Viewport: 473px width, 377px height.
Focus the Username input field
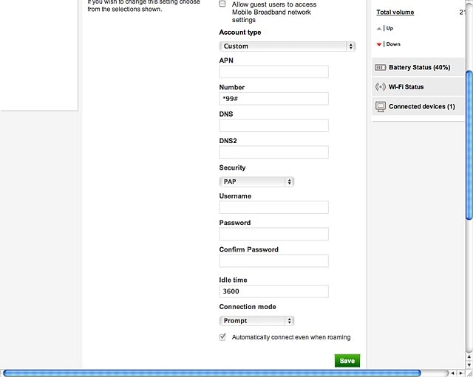pyautogui.click(x=274, y=207)
